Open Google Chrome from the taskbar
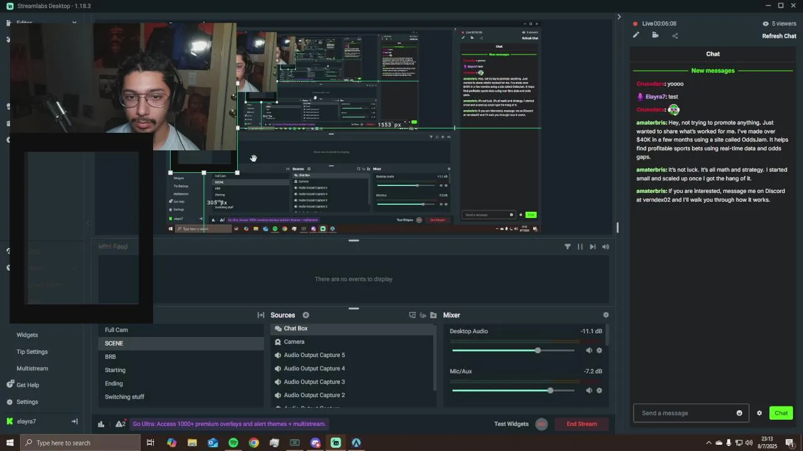Screen dimensions: 803x451 pos(253,443)
